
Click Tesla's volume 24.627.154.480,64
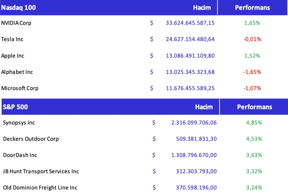click(x=190, y=39)
